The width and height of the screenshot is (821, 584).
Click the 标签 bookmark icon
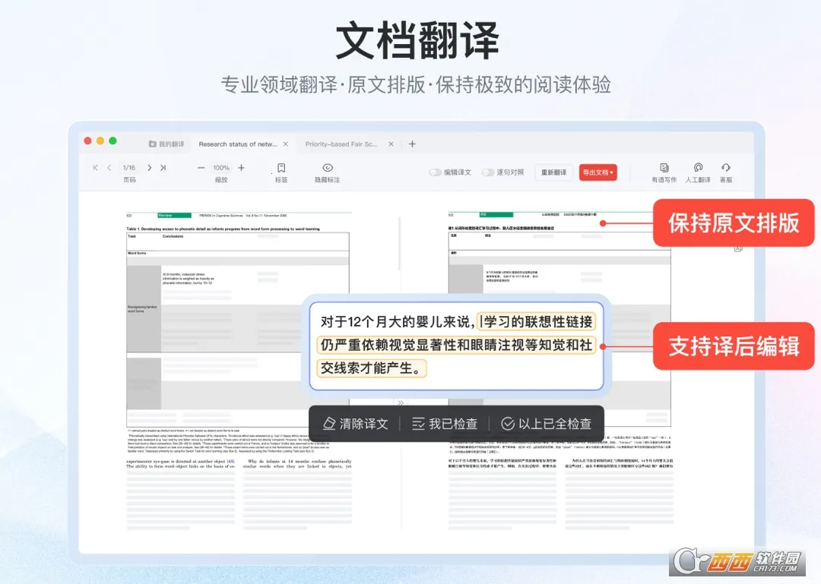tap(281, 168)
